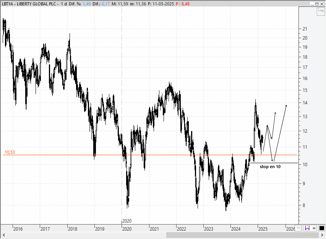Click the 17 price axis label
The width and height of the screenshot is (326, 239).
(305, 67)
